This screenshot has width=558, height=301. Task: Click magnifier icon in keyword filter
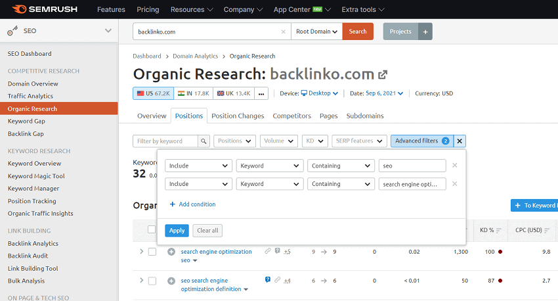[204, 141]
